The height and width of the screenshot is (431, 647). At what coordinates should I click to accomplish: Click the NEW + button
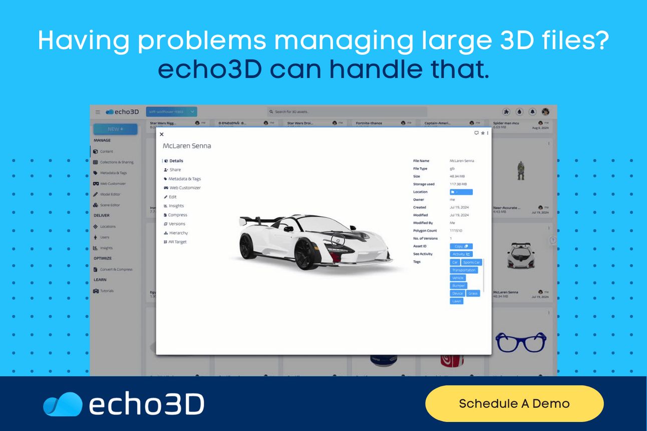(x=115, y=129)
